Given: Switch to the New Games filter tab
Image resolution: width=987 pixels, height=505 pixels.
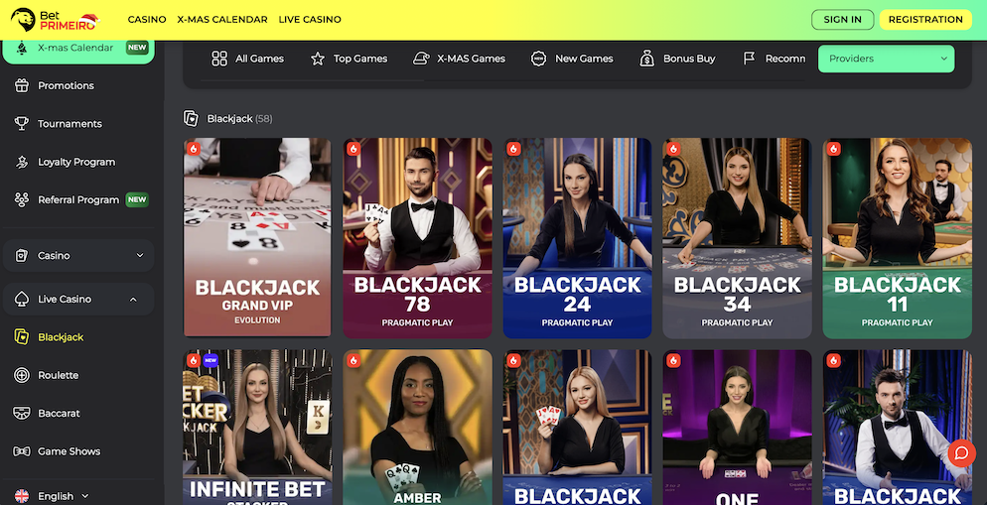Looking at the screenshot, I should (572, 59).
